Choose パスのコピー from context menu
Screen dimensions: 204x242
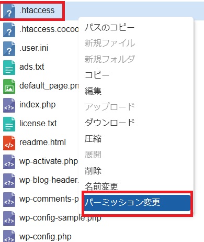pyautogui.click(x=109, y=28)
